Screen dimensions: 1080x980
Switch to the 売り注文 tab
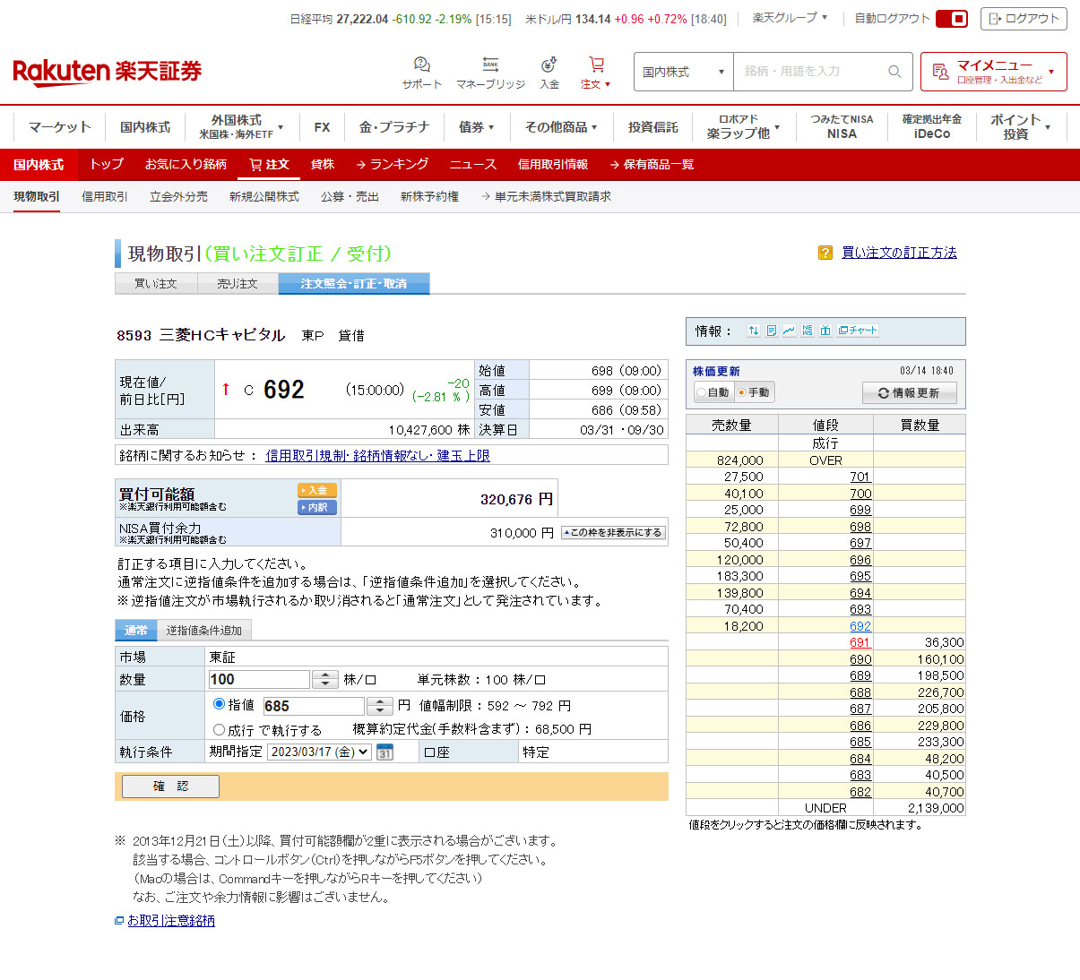pos(238,284)
